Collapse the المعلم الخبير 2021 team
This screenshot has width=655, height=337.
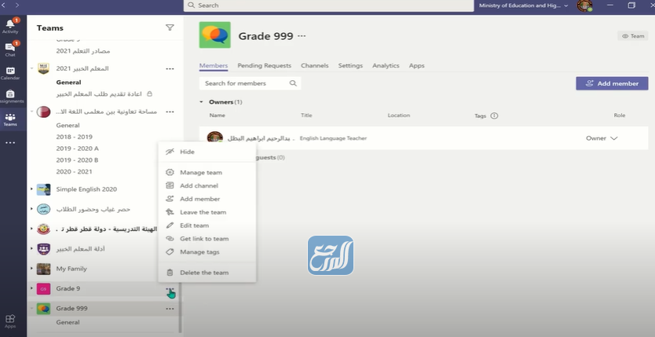[x=31, y=68]
